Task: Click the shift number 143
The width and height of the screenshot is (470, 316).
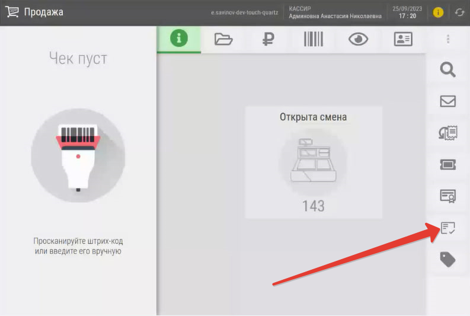Action: coord(313,206)
